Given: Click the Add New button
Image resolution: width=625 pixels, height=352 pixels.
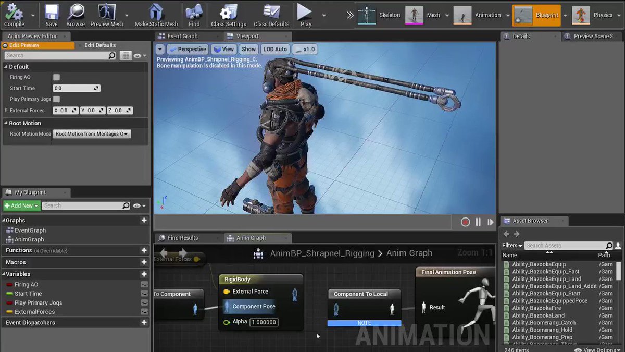Looking at the screenshot, I should pos(21,205).
